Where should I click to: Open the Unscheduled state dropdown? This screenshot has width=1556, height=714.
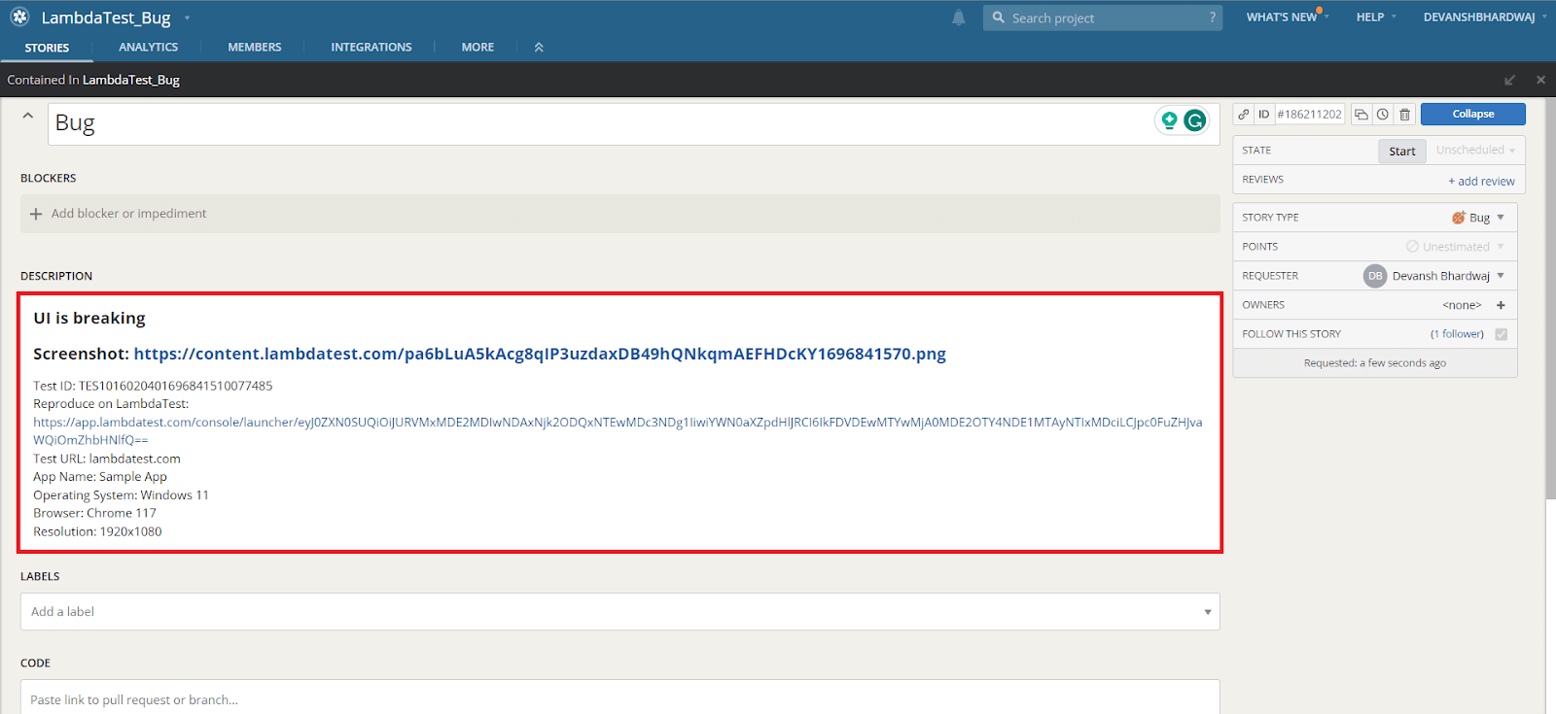tap(1475, 151)
